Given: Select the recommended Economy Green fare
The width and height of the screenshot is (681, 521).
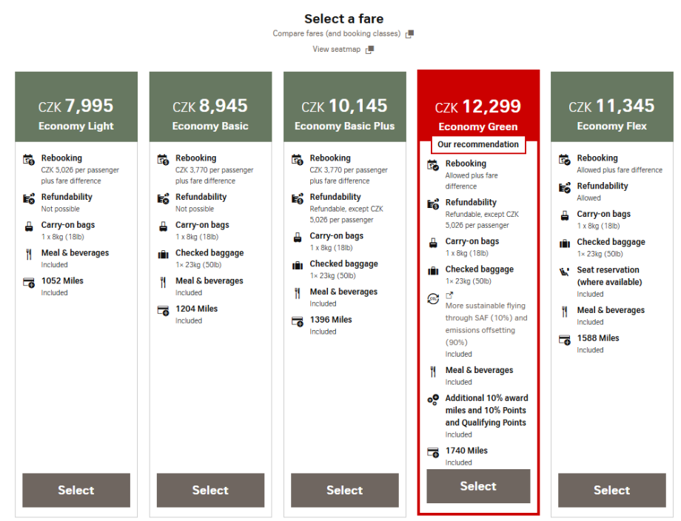Looking at the screenshot, I should pos(478,486).
